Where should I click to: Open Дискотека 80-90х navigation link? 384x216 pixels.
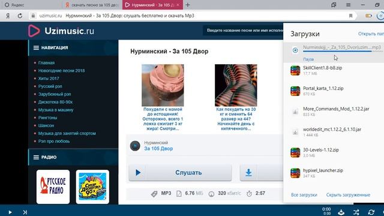pos(55,102)
